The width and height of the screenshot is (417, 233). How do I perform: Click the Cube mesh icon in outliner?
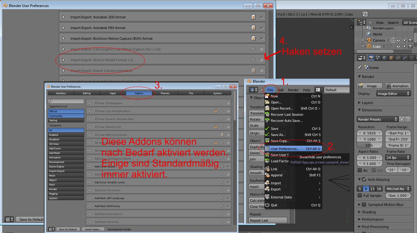coord(369,47)
